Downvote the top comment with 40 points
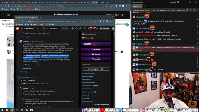The height and width of the screenshot is (112, 199). pyautogui.click(x=28, y=33)
